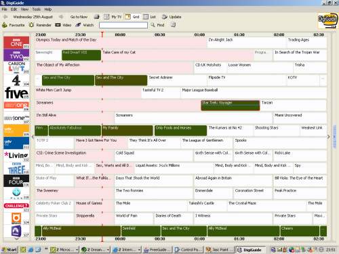
Task: Select The Object of My Affection
Action: pyautogui.click(x=114, y=68)
